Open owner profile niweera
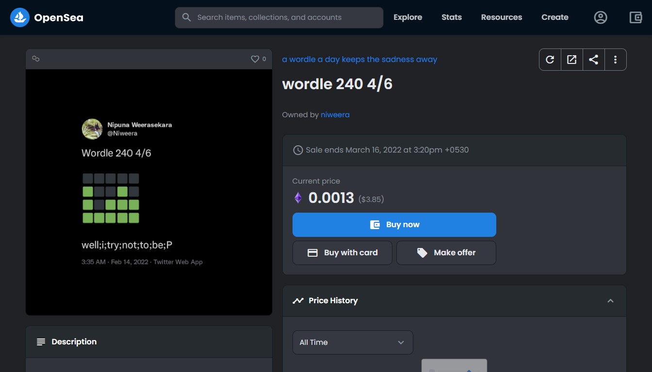 335,115
